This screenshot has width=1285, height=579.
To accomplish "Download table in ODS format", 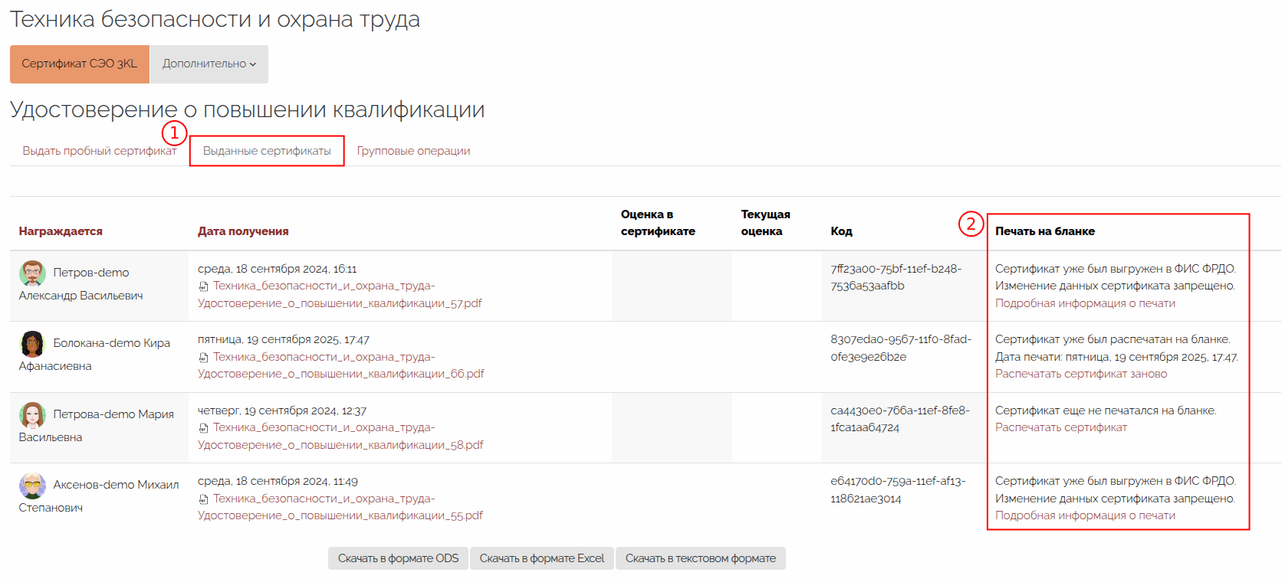I will point(398,558).
